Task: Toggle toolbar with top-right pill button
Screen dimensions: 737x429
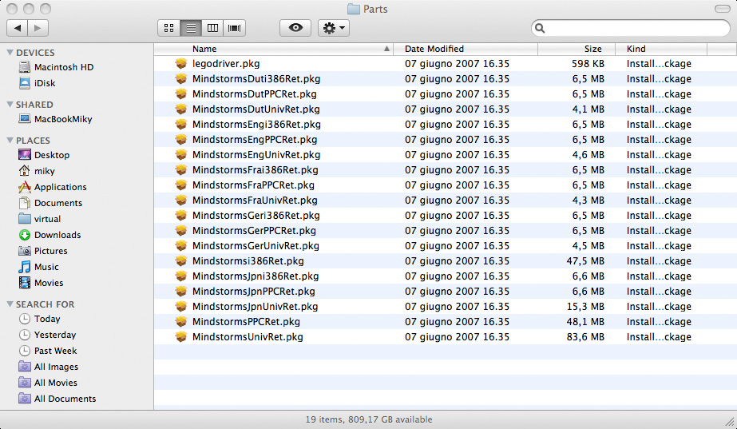Action: (723, 8)
